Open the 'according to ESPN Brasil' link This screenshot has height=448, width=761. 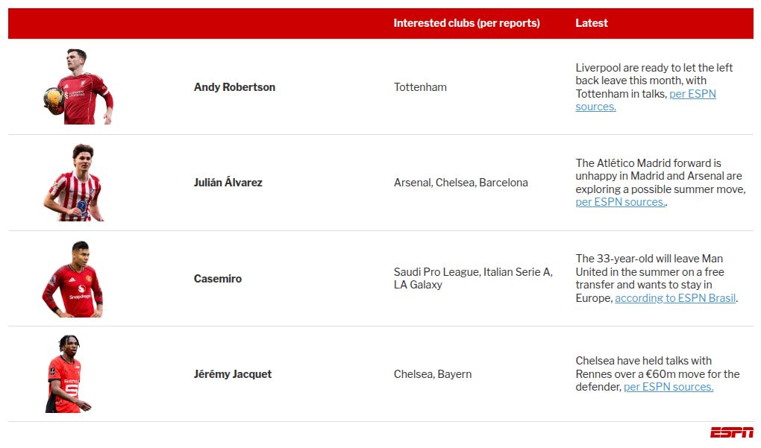[675, 298]
